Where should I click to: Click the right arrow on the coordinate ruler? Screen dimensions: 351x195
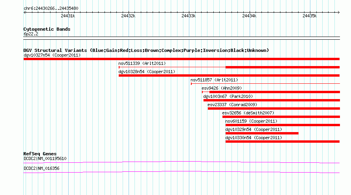338,13
